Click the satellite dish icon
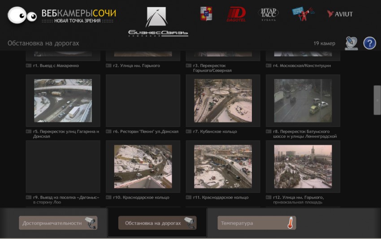The height and width of the screenshot is (239, 381). [x=351, y=43]
